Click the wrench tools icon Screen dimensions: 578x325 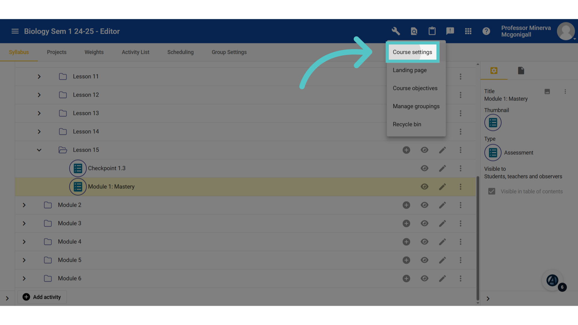coord(396,31)
